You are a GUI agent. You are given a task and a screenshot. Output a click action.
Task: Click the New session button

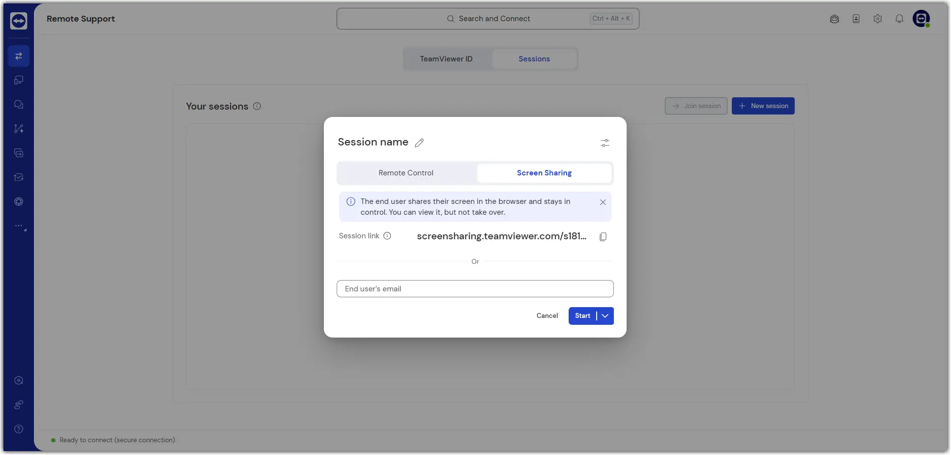coord(763,106)
